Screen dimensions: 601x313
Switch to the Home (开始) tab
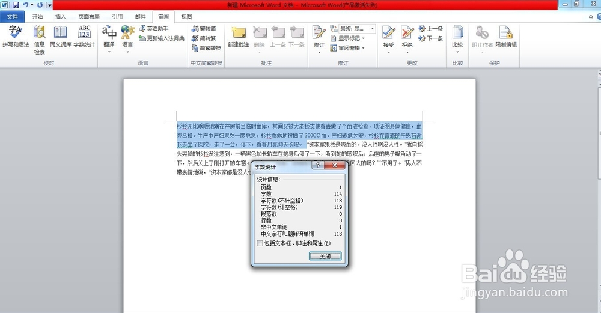(x=37, y=16)
